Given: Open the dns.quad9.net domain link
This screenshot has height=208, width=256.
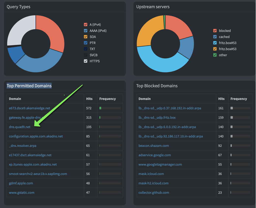Looking at the screenshot, I should (x=19, y=127).
